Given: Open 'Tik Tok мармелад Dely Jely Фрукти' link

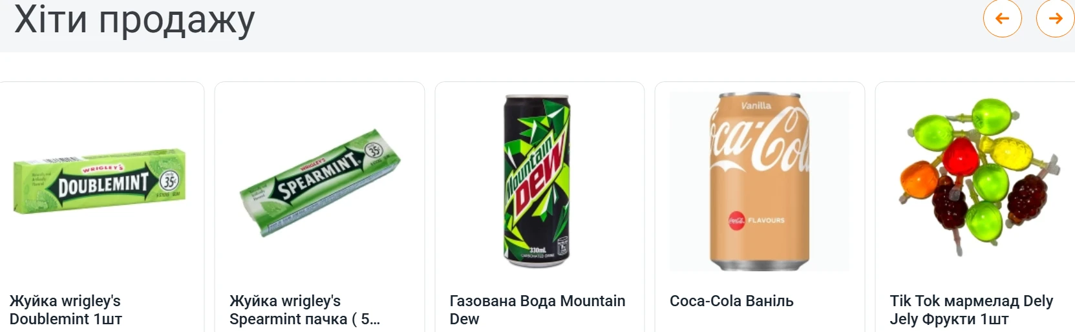Looking at the screenshot, I should pos(971,309).
